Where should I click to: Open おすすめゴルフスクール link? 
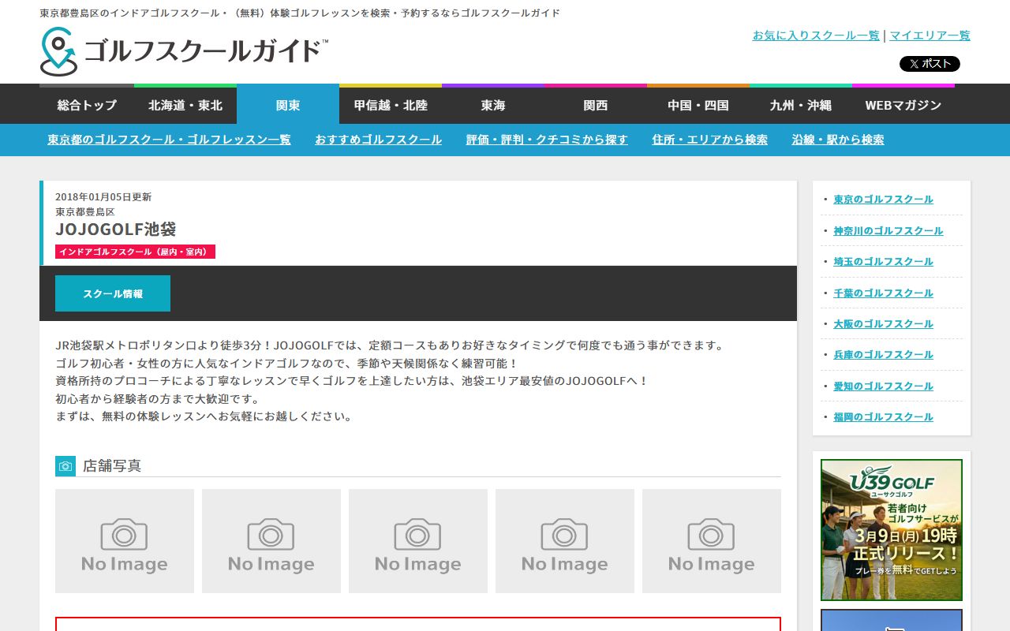click(378, 140)
